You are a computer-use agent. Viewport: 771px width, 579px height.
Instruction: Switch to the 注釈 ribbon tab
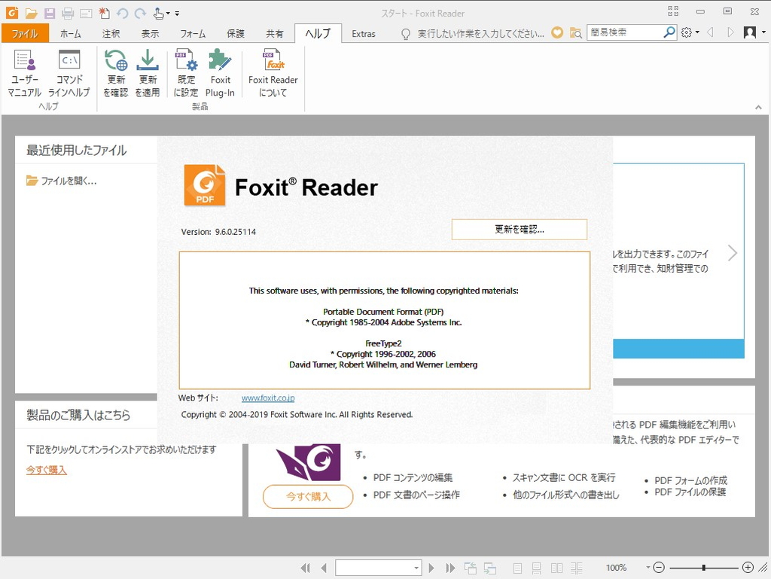tap(110, 33)
